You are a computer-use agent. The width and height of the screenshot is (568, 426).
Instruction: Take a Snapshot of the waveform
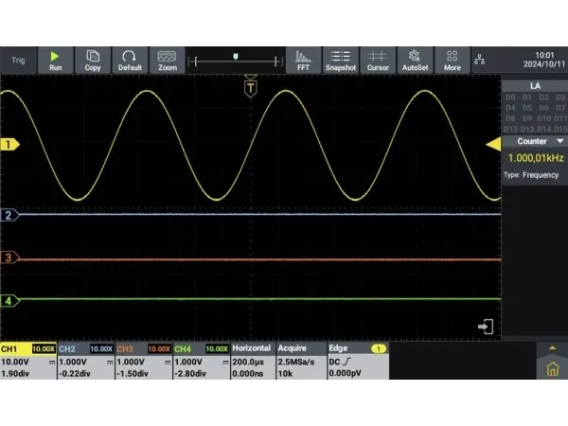[x=340, y=60]
